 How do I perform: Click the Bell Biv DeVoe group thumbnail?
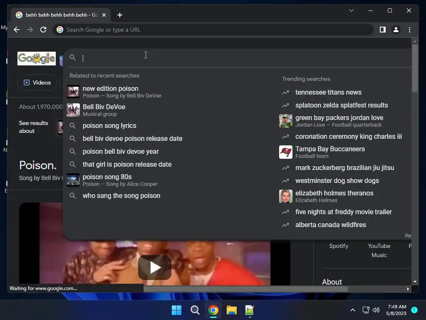point(73,110)
